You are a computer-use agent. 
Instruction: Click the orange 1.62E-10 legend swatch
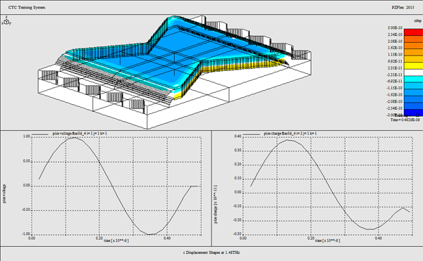point(413,46)
